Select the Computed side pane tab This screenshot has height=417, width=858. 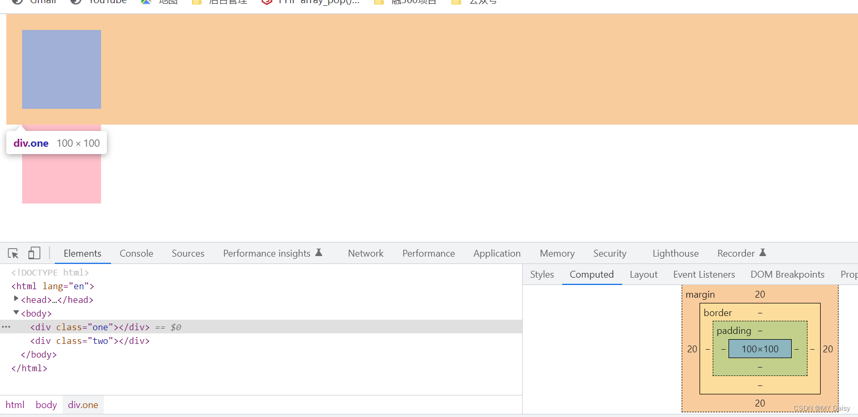click(x=592, y=274)
